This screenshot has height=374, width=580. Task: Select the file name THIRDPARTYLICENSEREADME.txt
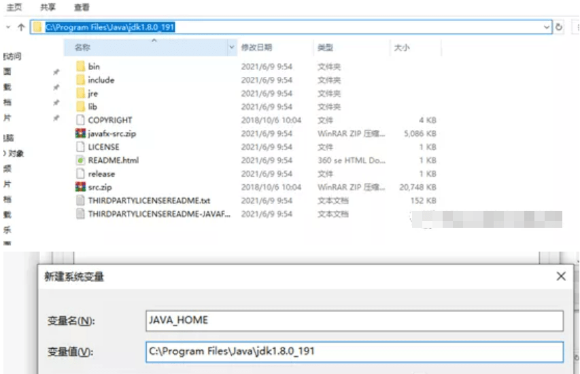[x=149, y=201]
